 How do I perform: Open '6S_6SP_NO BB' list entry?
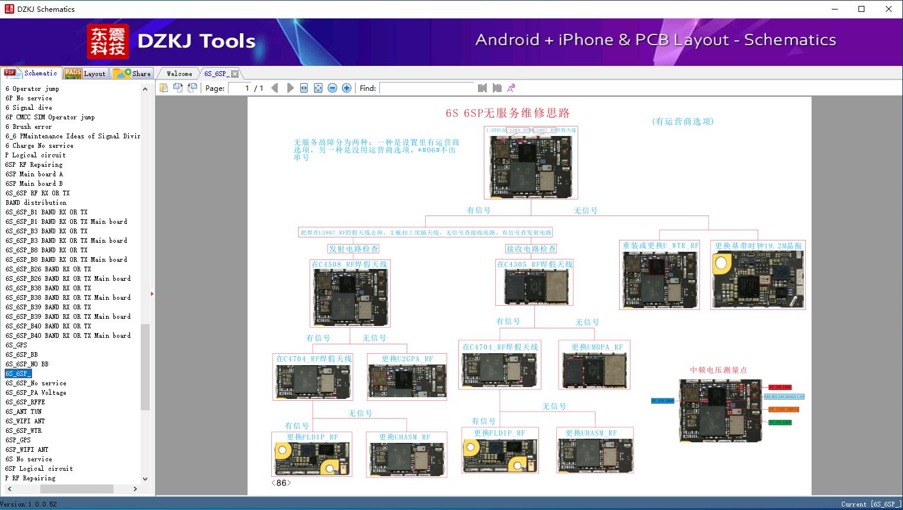tap(27, 364)
